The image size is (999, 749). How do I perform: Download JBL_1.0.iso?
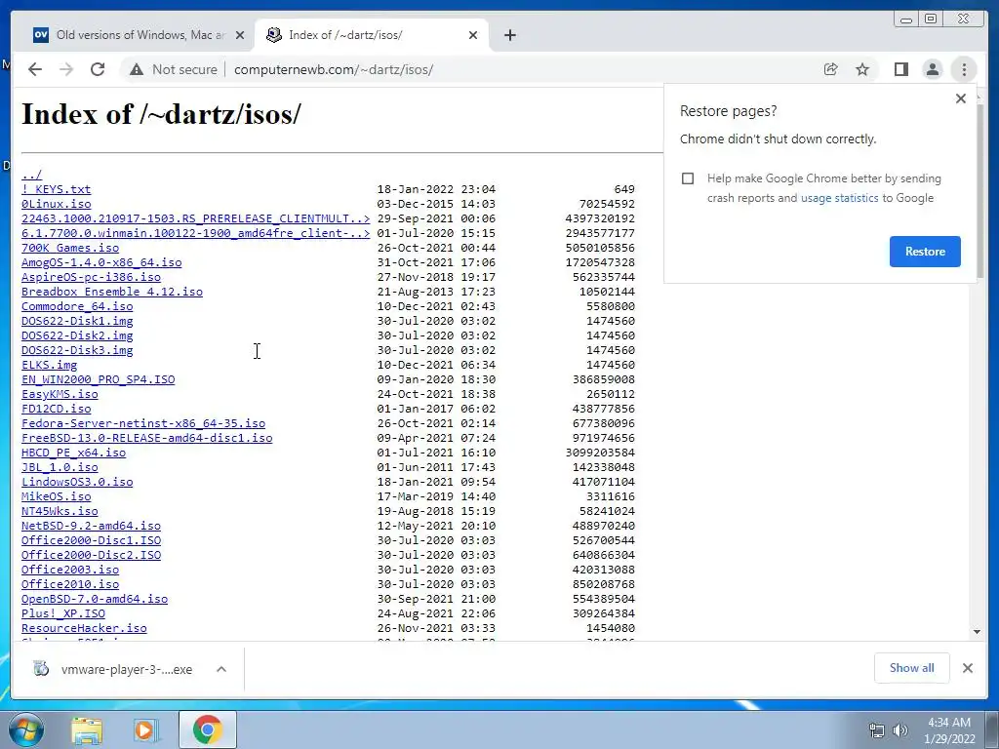[60, 467]
